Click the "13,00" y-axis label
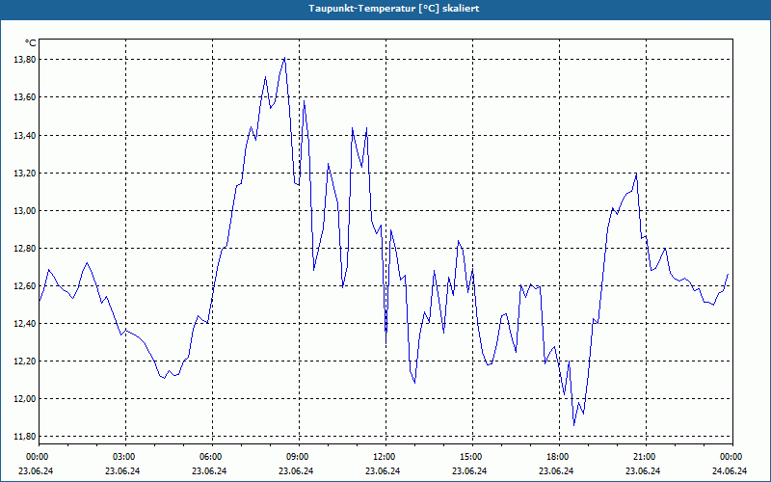This screenshot has height=482, width=771. coord(25,210)
